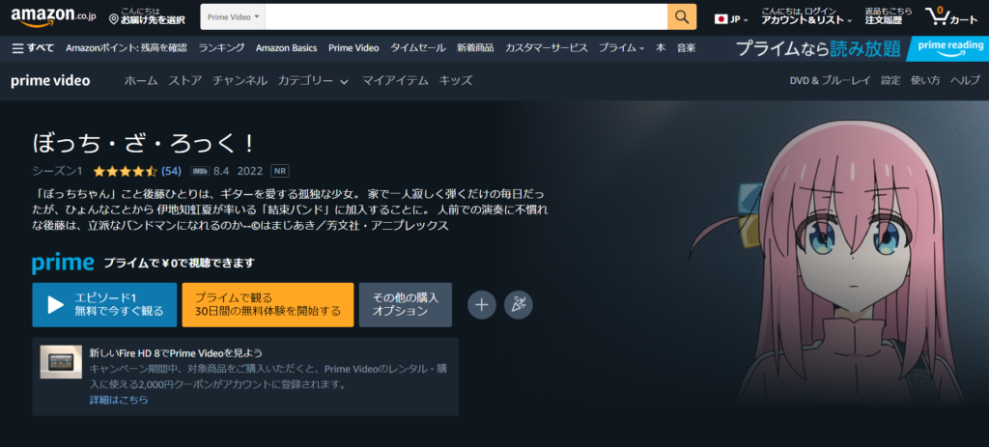Add title to watchlist with plus icon

482,304
